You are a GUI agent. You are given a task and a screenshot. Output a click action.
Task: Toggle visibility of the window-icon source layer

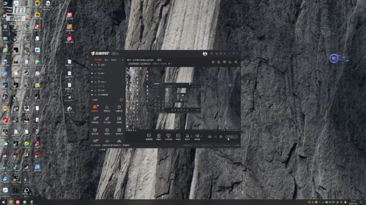tap(92, 73)
